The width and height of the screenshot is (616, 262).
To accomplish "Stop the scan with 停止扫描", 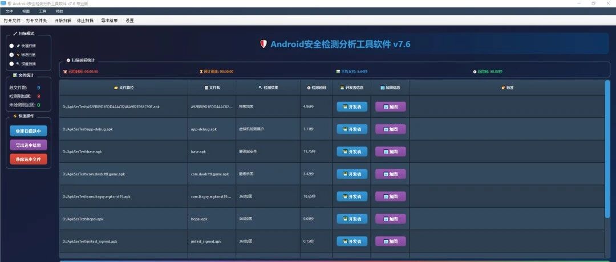I will pos(85,21).
